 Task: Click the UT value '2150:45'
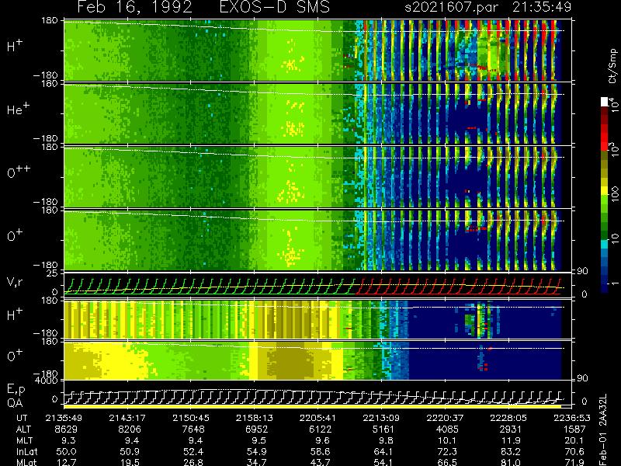[x=190, y=418]
